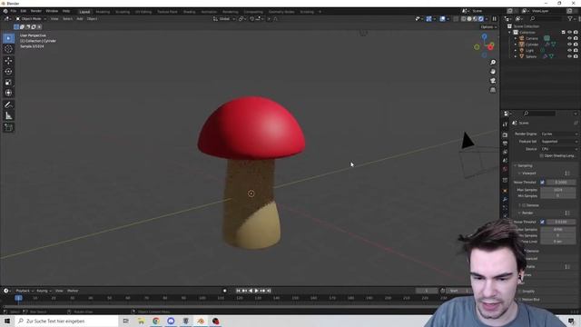Open the Modifiers properties tab
The width and height of the screenshot is (581, 327).
(x=505, y=200)
